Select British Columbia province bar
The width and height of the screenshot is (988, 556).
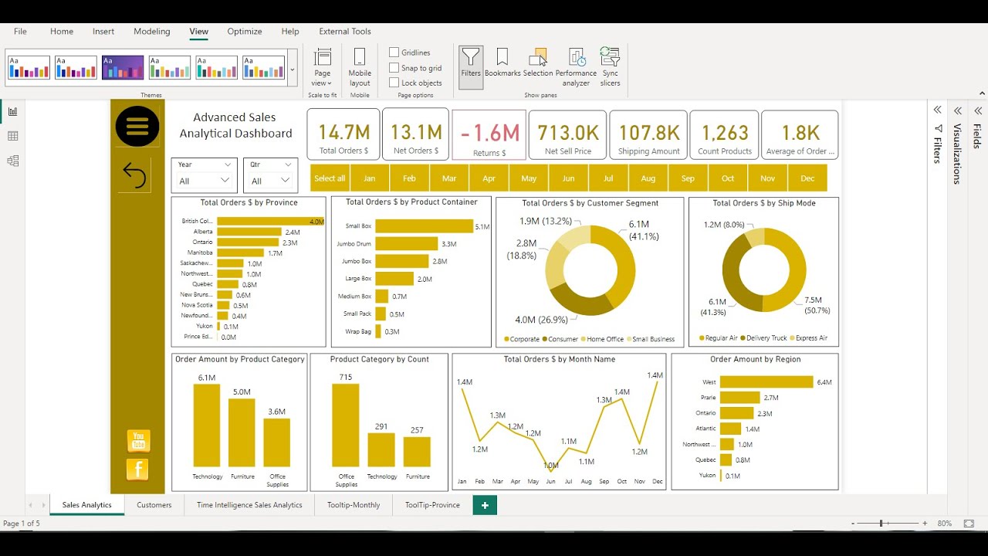point(271,222)
